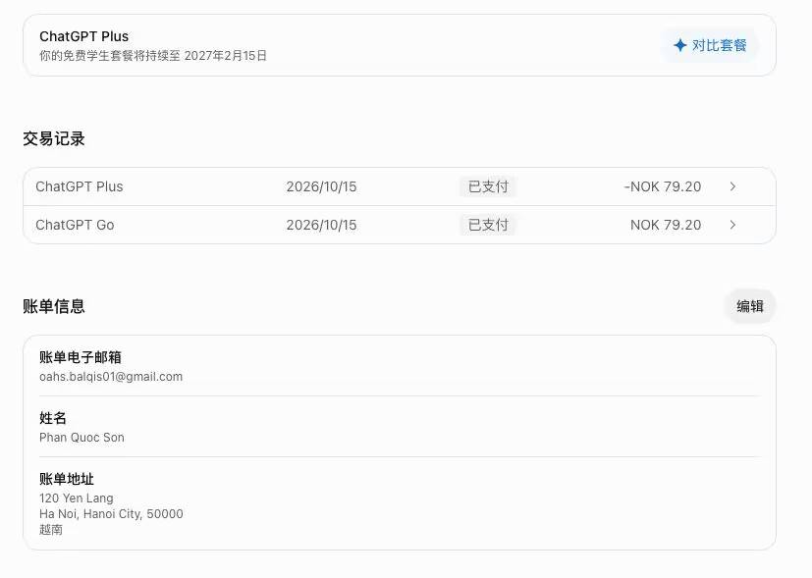Click the -NOK 79.20 amount
The image size is (812, 578).
(x=663, y=186)
